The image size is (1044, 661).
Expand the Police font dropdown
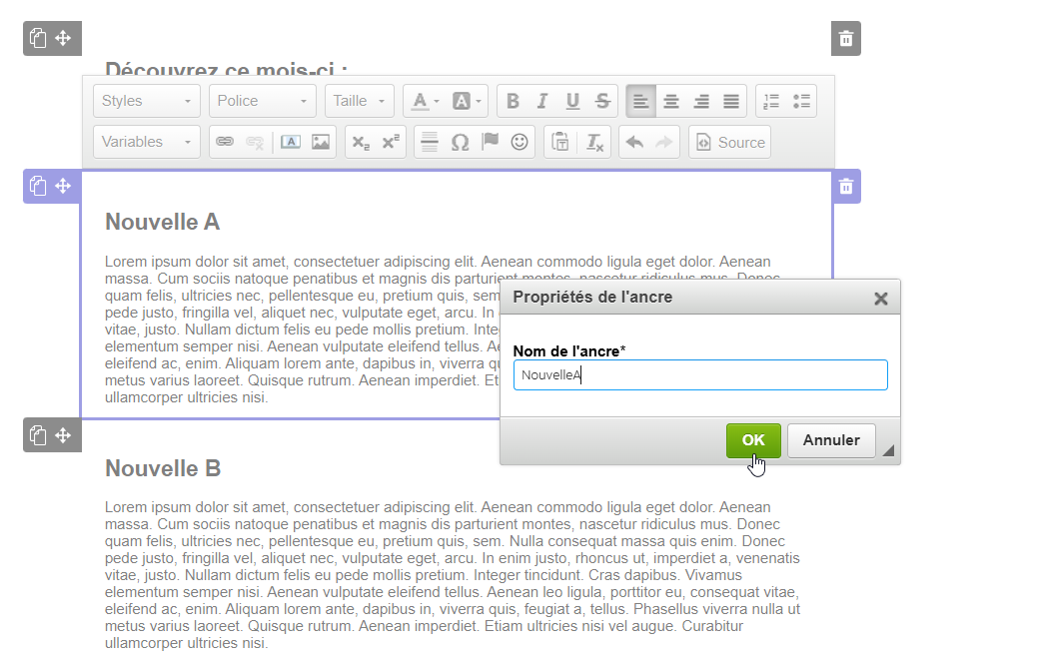[263, 101]
